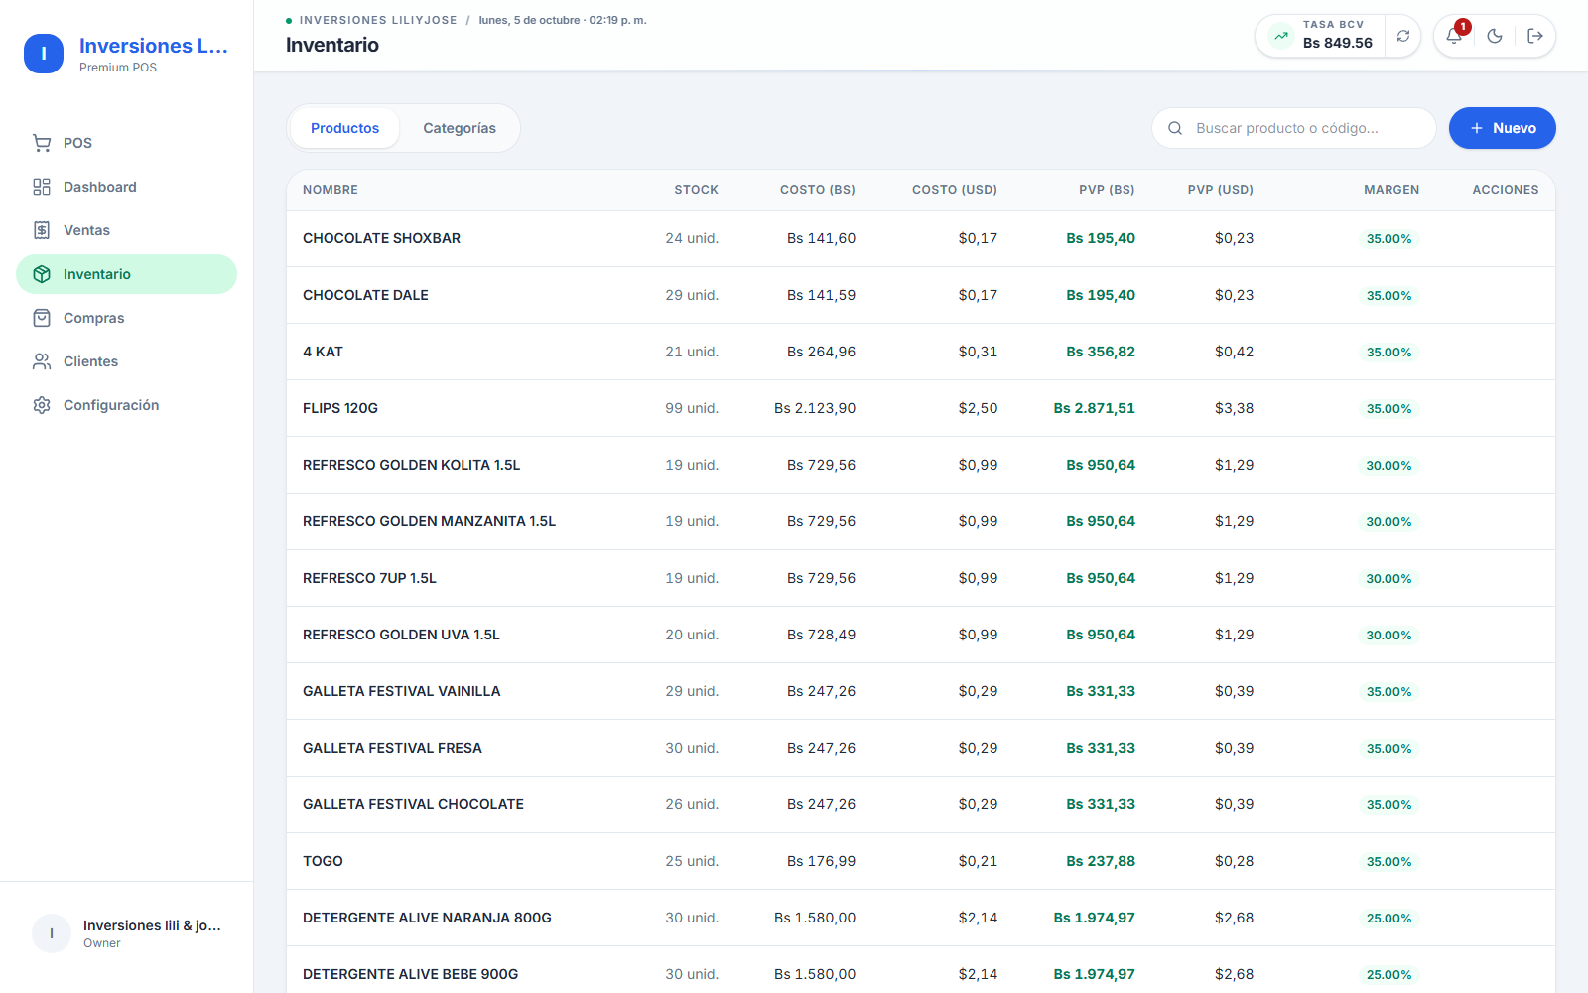Open notifications bell
This screenshot has width=1588, height=993.
pyautogui.click(x=1454, y=36)
